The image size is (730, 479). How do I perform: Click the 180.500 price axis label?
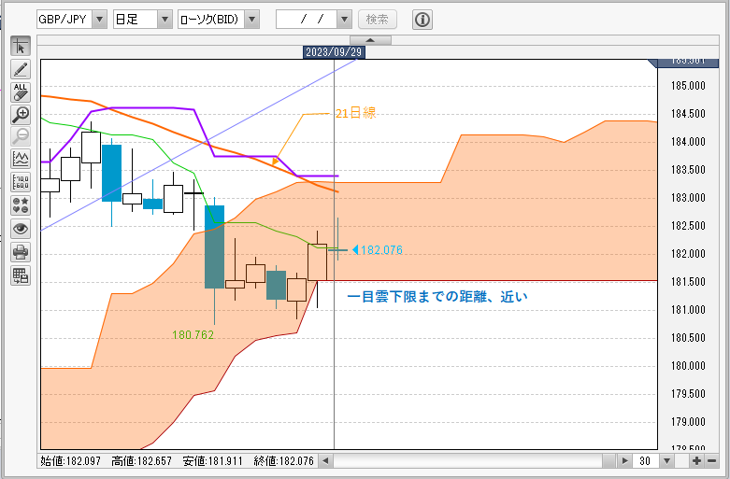688,338
